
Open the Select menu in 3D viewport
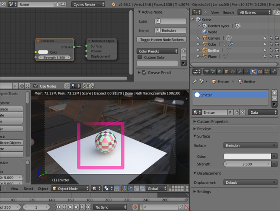click(28, 189)
